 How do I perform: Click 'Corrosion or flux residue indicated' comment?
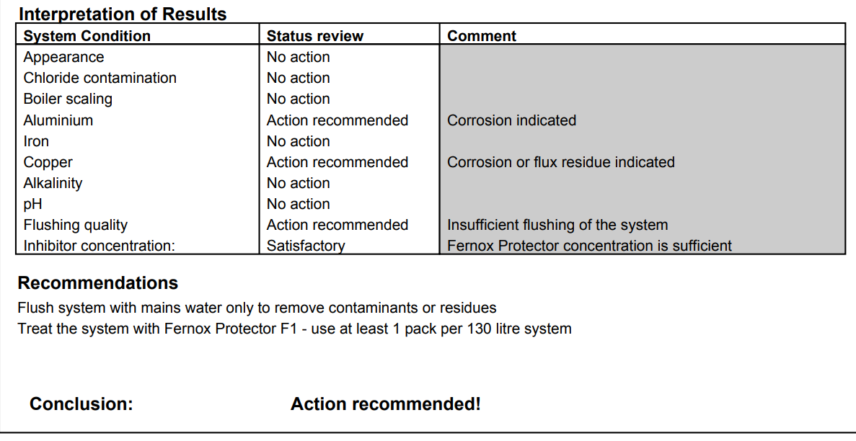[560, 162]
